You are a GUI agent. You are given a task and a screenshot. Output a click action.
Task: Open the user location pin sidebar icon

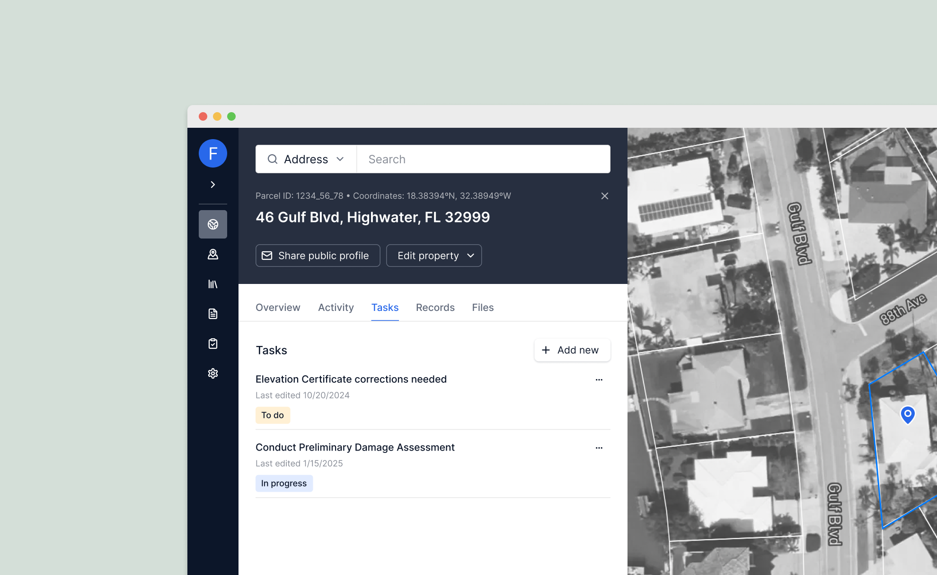[x=213, y=254]
